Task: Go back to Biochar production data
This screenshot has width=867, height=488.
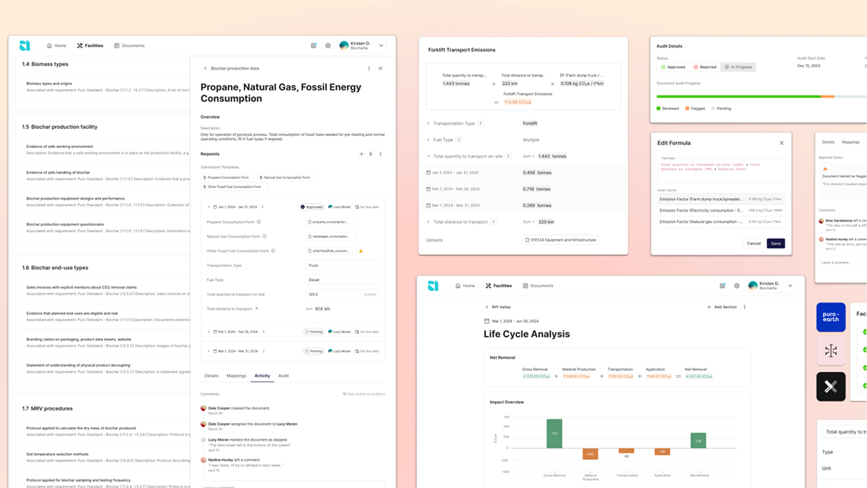Action: tap(206, 68)
